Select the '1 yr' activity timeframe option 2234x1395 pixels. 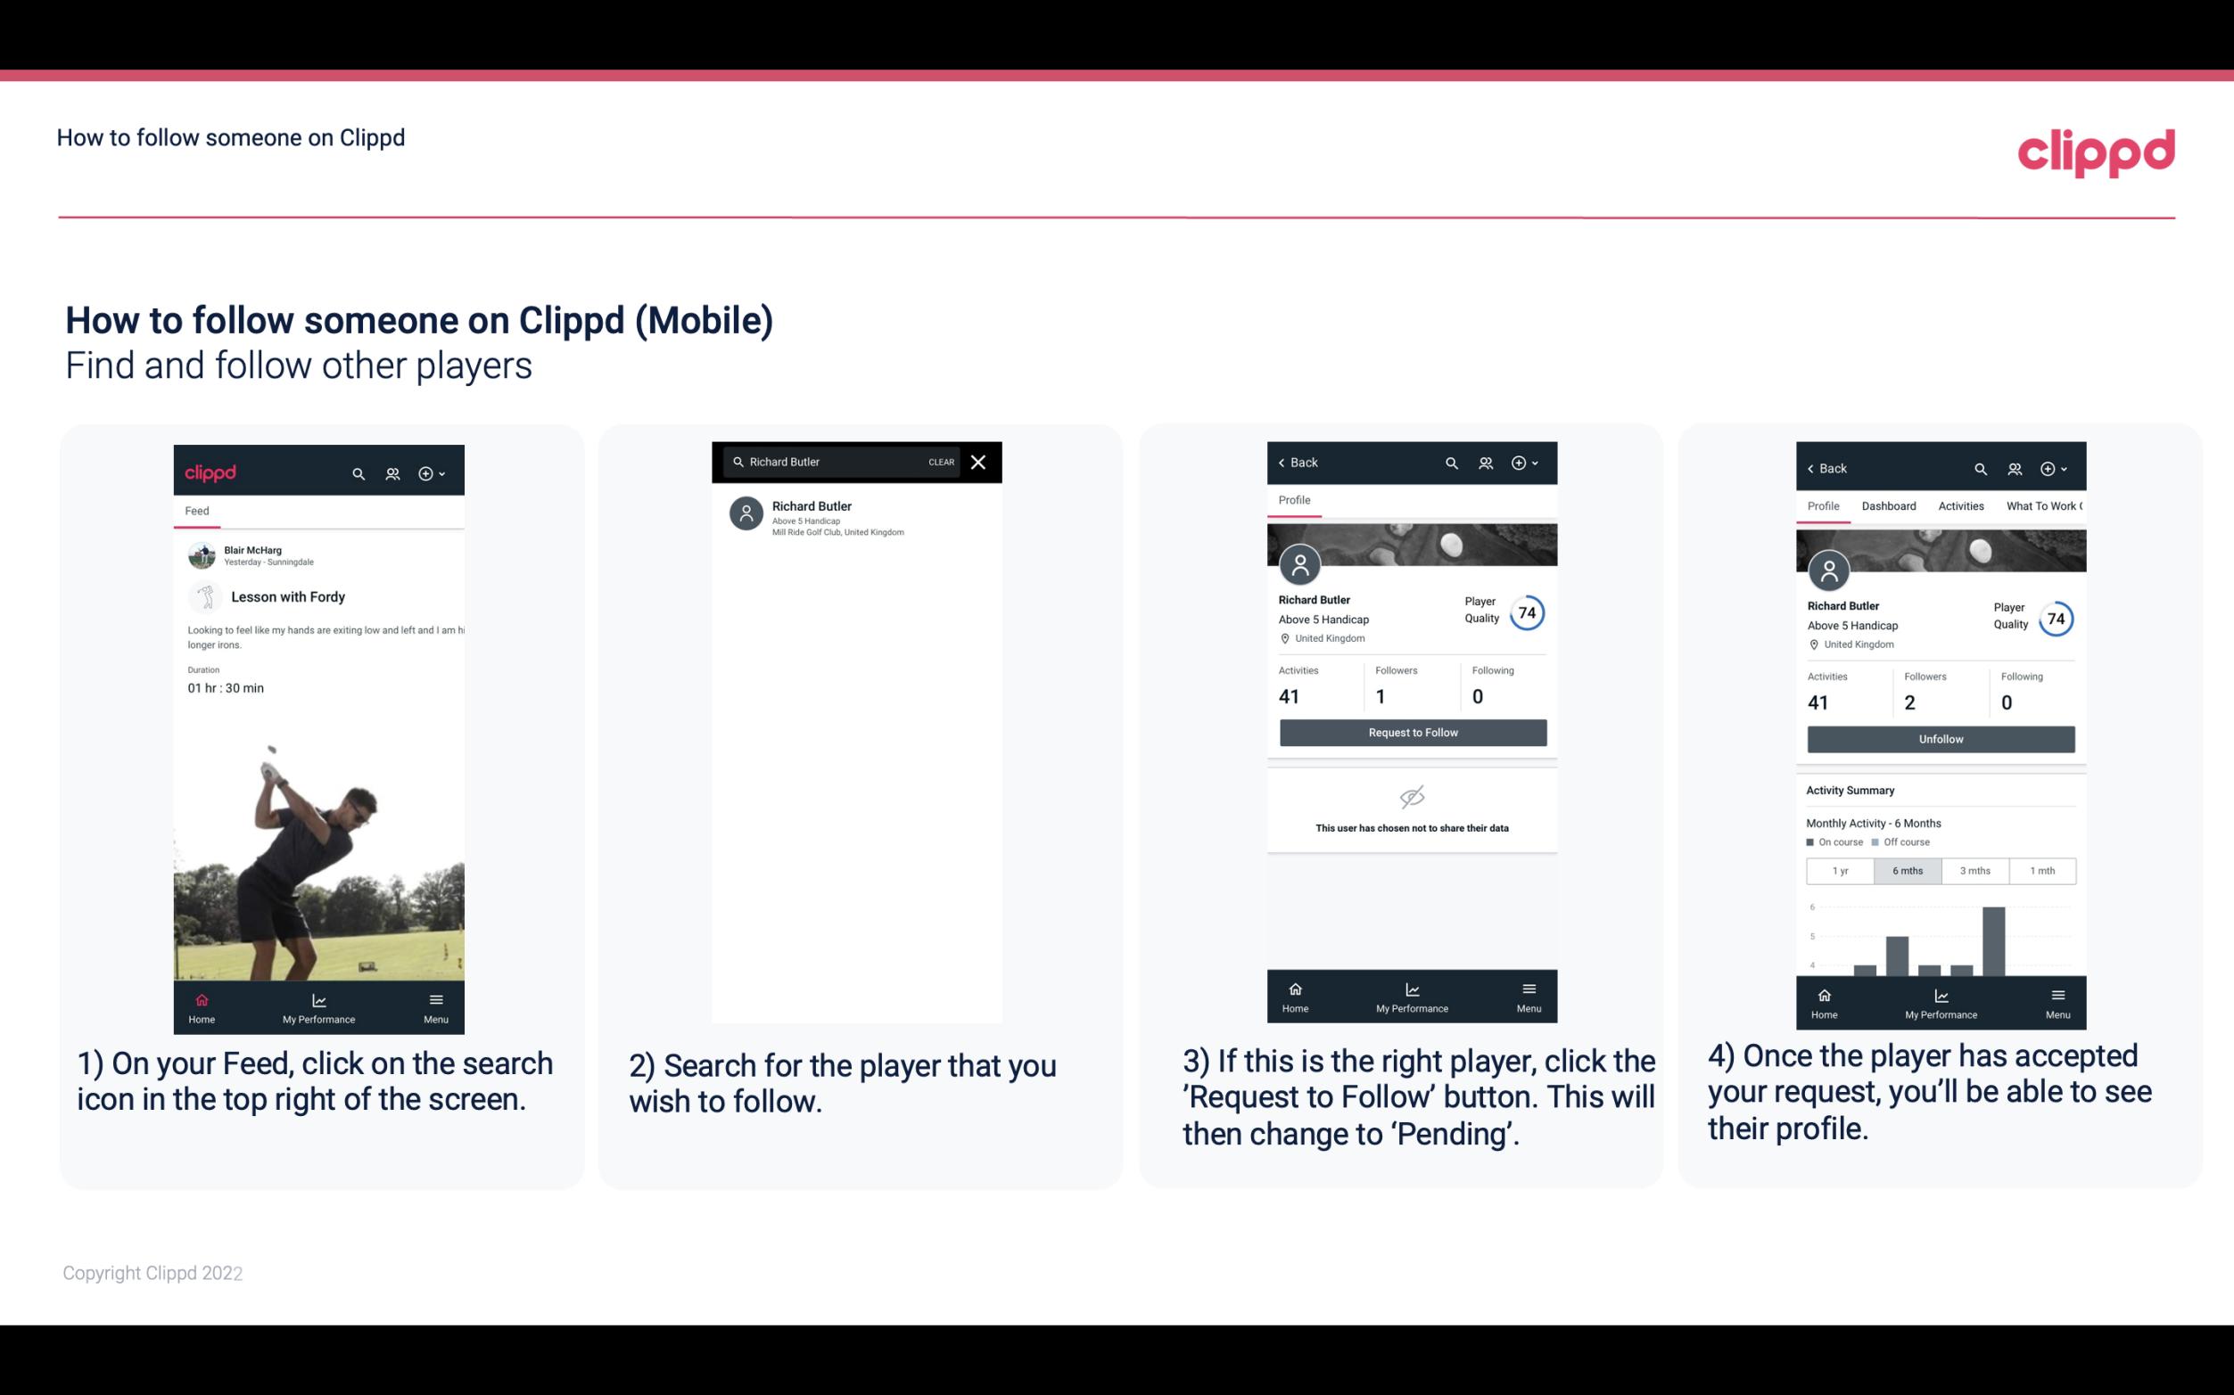click(1840, 869)
